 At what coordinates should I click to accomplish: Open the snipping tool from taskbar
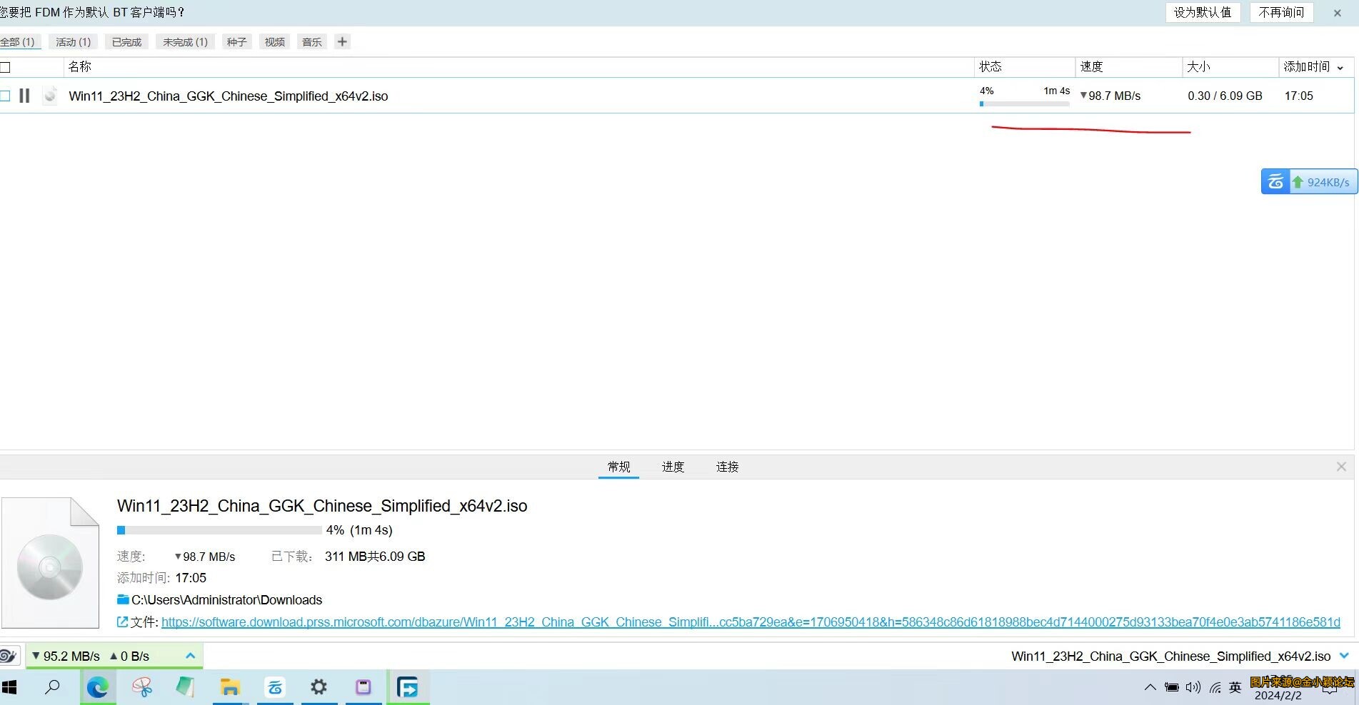(x=142, y=687)
